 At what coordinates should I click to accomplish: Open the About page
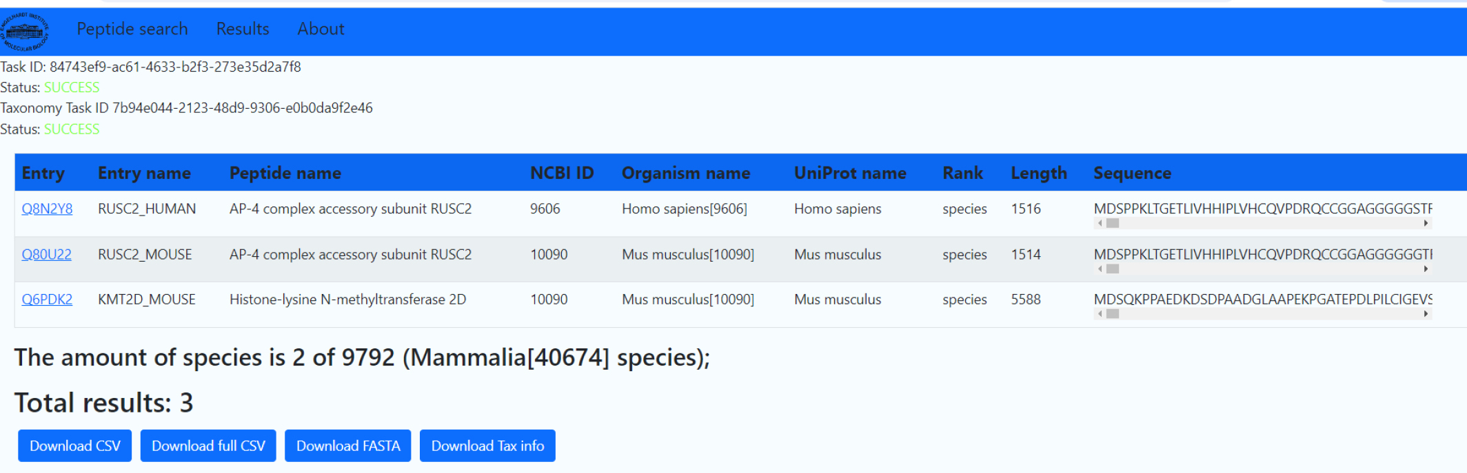click(x=321, y=29)
